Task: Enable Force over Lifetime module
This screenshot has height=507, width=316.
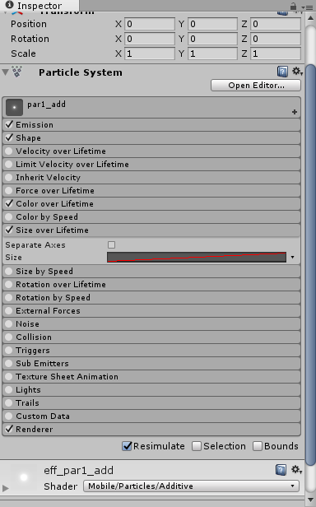Action: click(9, 190)
